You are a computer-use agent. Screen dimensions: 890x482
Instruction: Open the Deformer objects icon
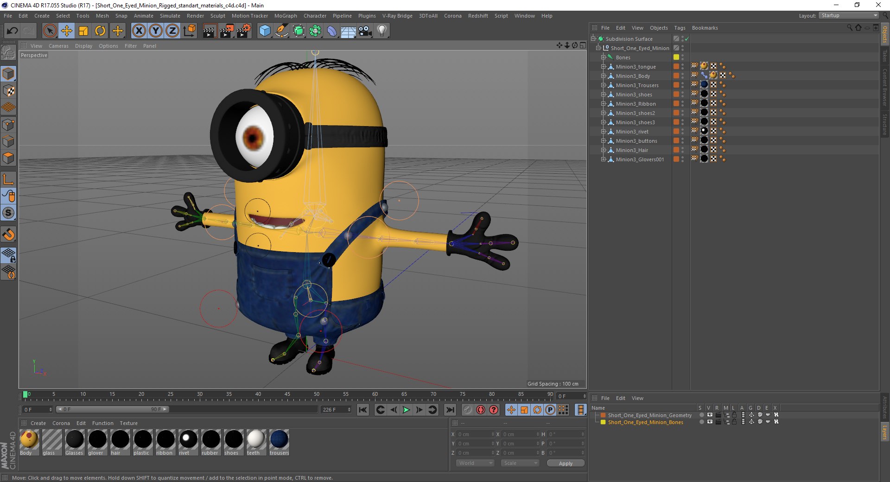[332, 31]
